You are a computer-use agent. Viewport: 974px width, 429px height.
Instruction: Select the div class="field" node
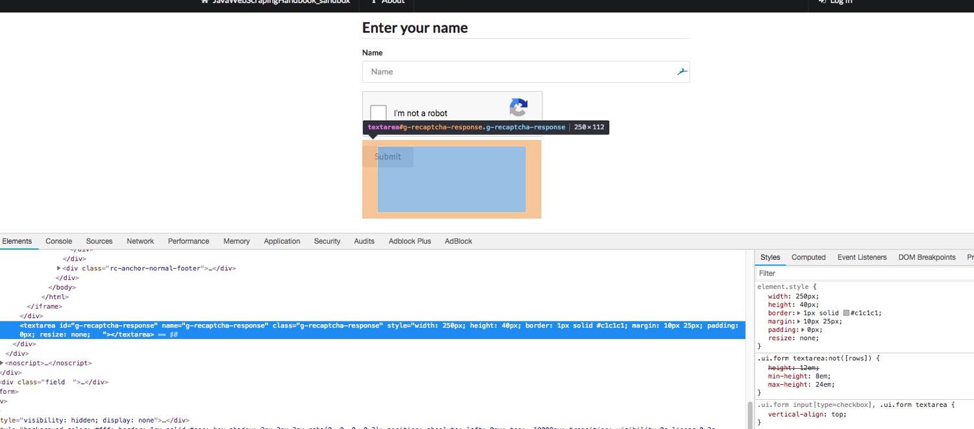(x=55, y=382)
